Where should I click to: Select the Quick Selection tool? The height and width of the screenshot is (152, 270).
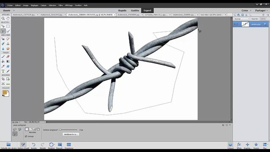[x=8, y=31]
